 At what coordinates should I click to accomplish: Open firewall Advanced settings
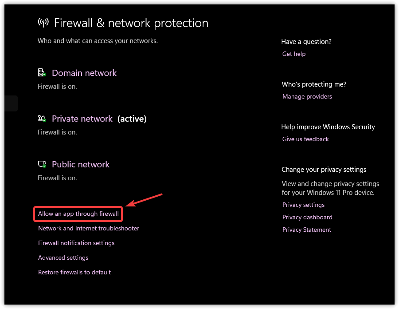click(x=63, y=257)
